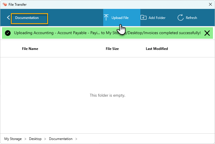Click the Documentation folder title
The width and height of the screenshot is (215, 144).
pos(27,18)
